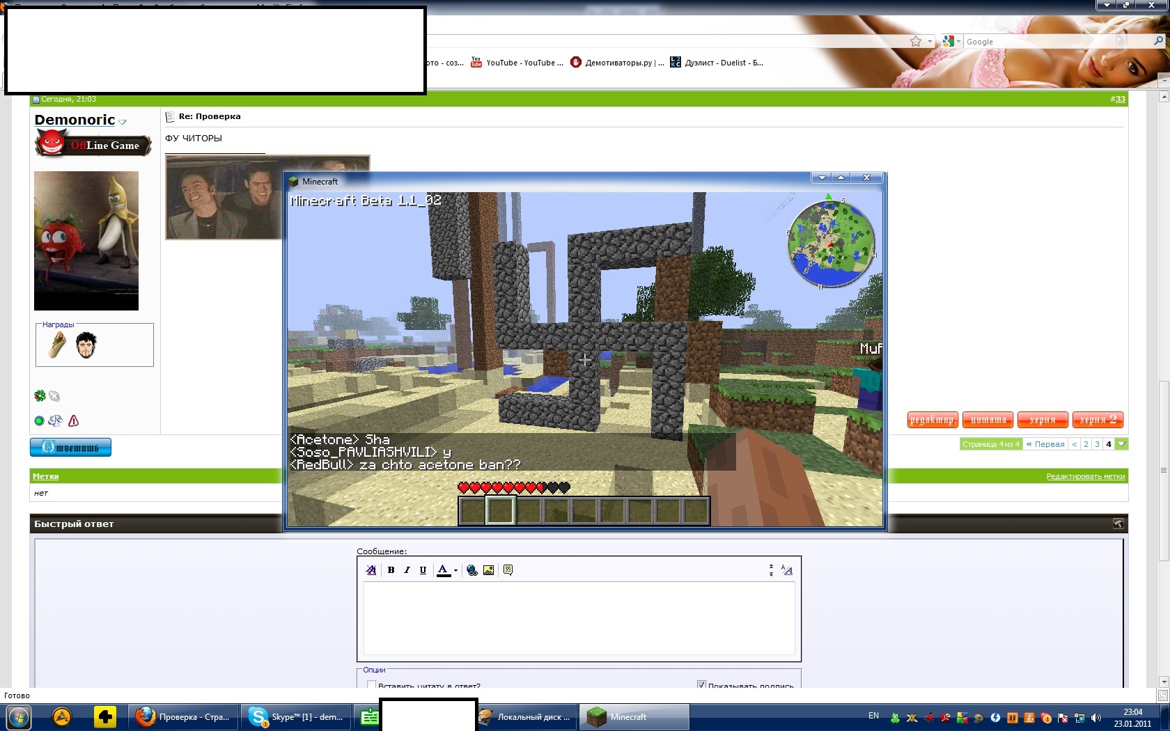Click the green notepad taskbar icon

click(369, 717)
